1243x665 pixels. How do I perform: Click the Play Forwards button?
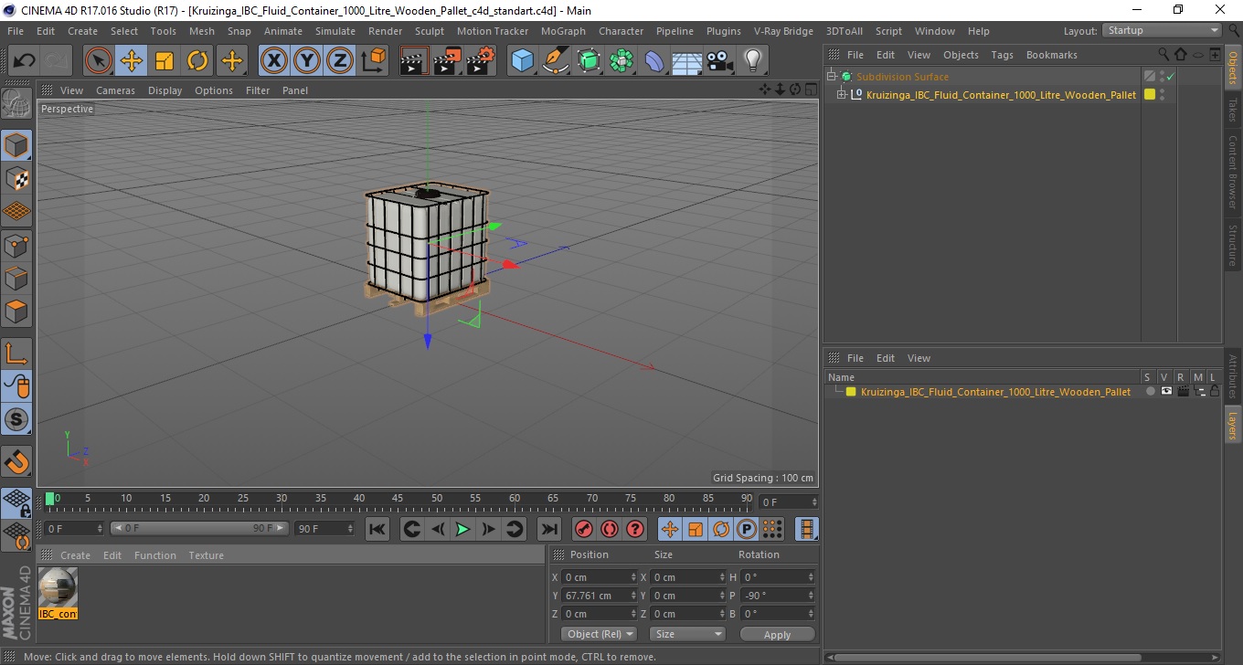pos(462,529)
